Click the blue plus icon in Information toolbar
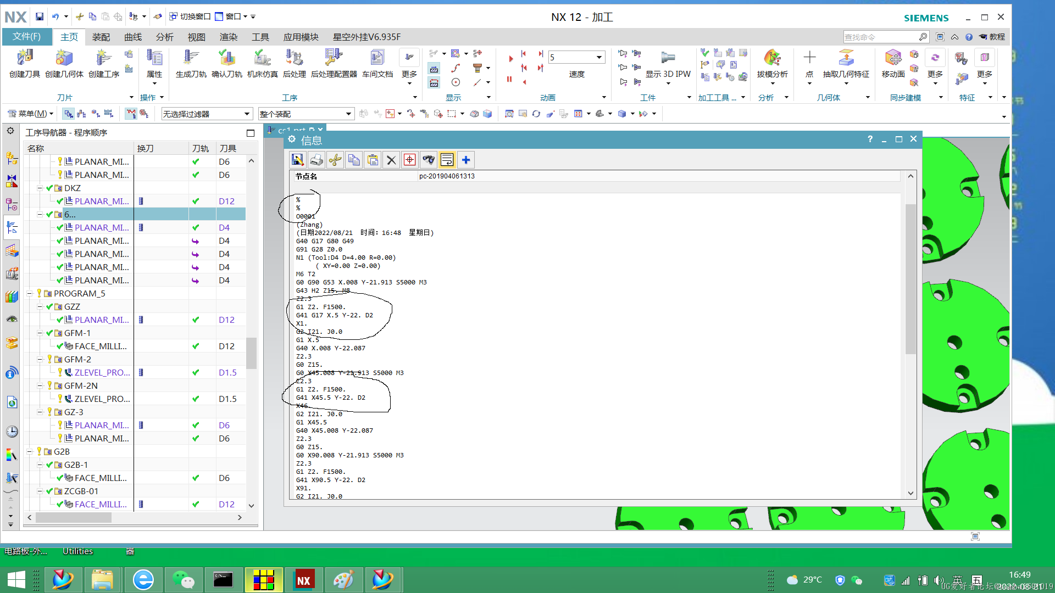This screenshot has width=1055, height=593. click(466, 160)
